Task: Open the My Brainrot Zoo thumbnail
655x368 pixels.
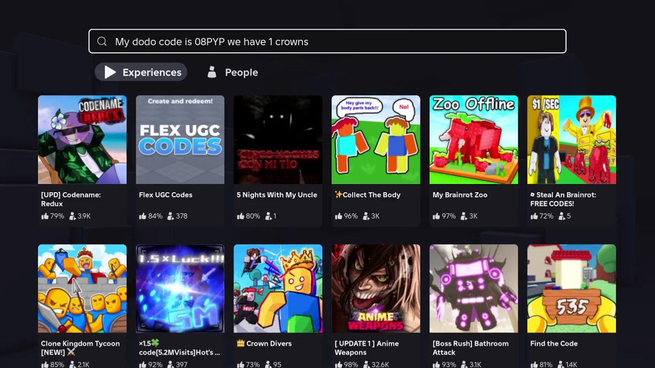Action: (473, 140)
